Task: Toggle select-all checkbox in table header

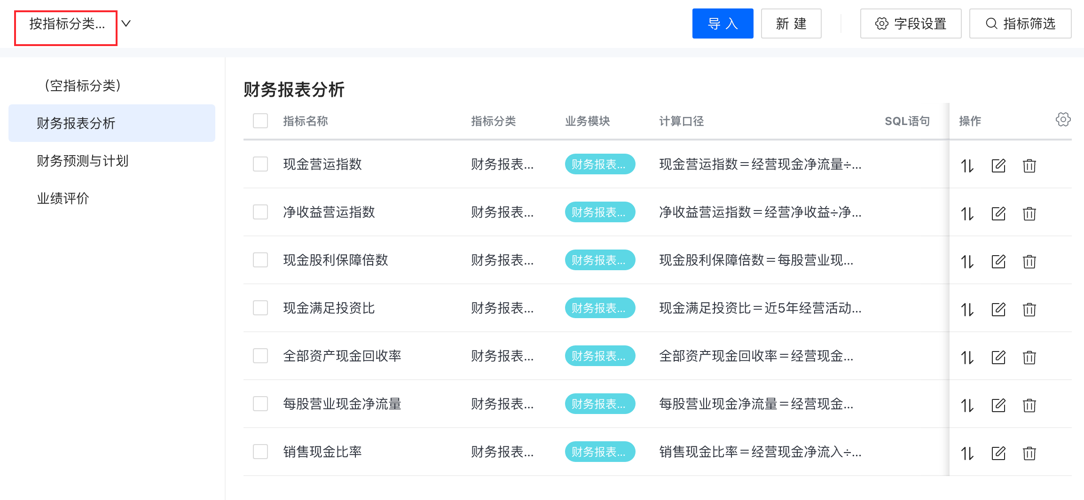Action: (x=260, y=121)
